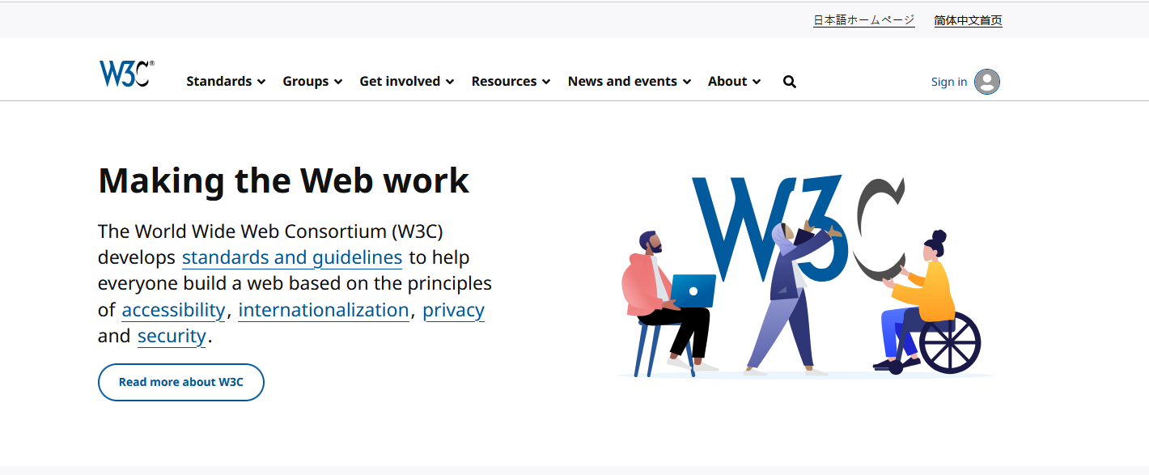Expand the Groups menu
The width and height of the screenshot is (1149, 475).
(312, 82)
